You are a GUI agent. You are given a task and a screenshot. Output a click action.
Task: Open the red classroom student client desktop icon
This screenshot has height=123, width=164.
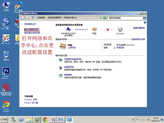[6, 90]
